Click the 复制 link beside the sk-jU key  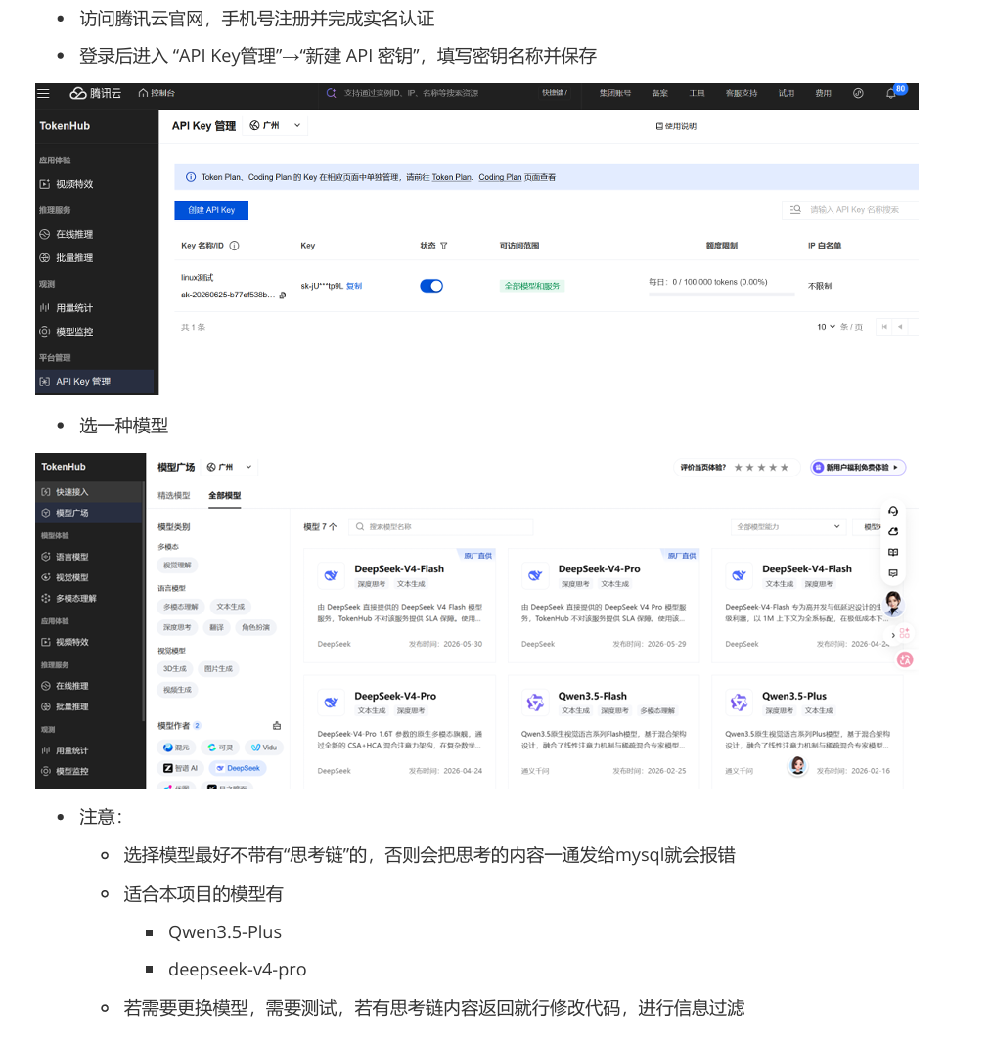coord(354,286)
